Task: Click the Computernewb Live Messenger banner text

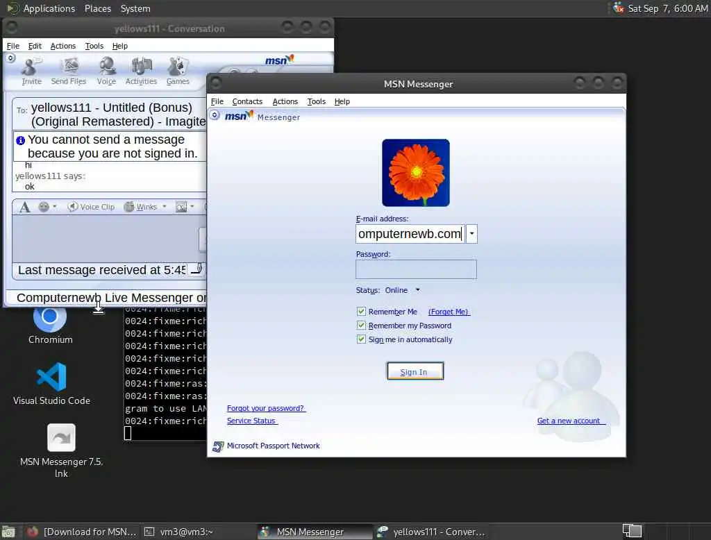Action: tap(111, 298)
